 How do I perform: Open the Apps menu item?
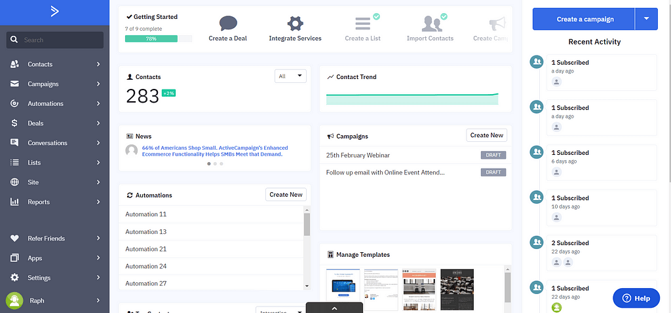point(54,258)
